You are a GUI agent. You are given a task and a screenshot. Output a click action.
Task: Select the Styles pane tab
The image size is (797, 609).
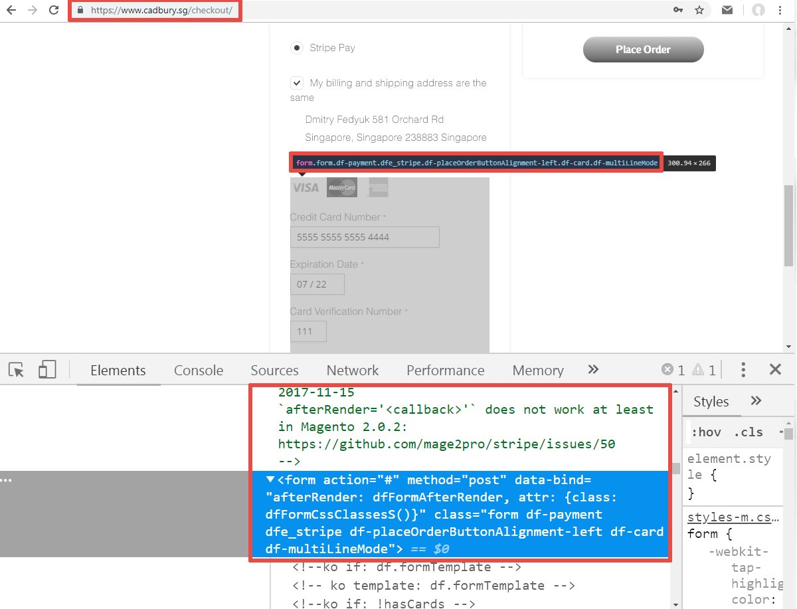point(711,401)
